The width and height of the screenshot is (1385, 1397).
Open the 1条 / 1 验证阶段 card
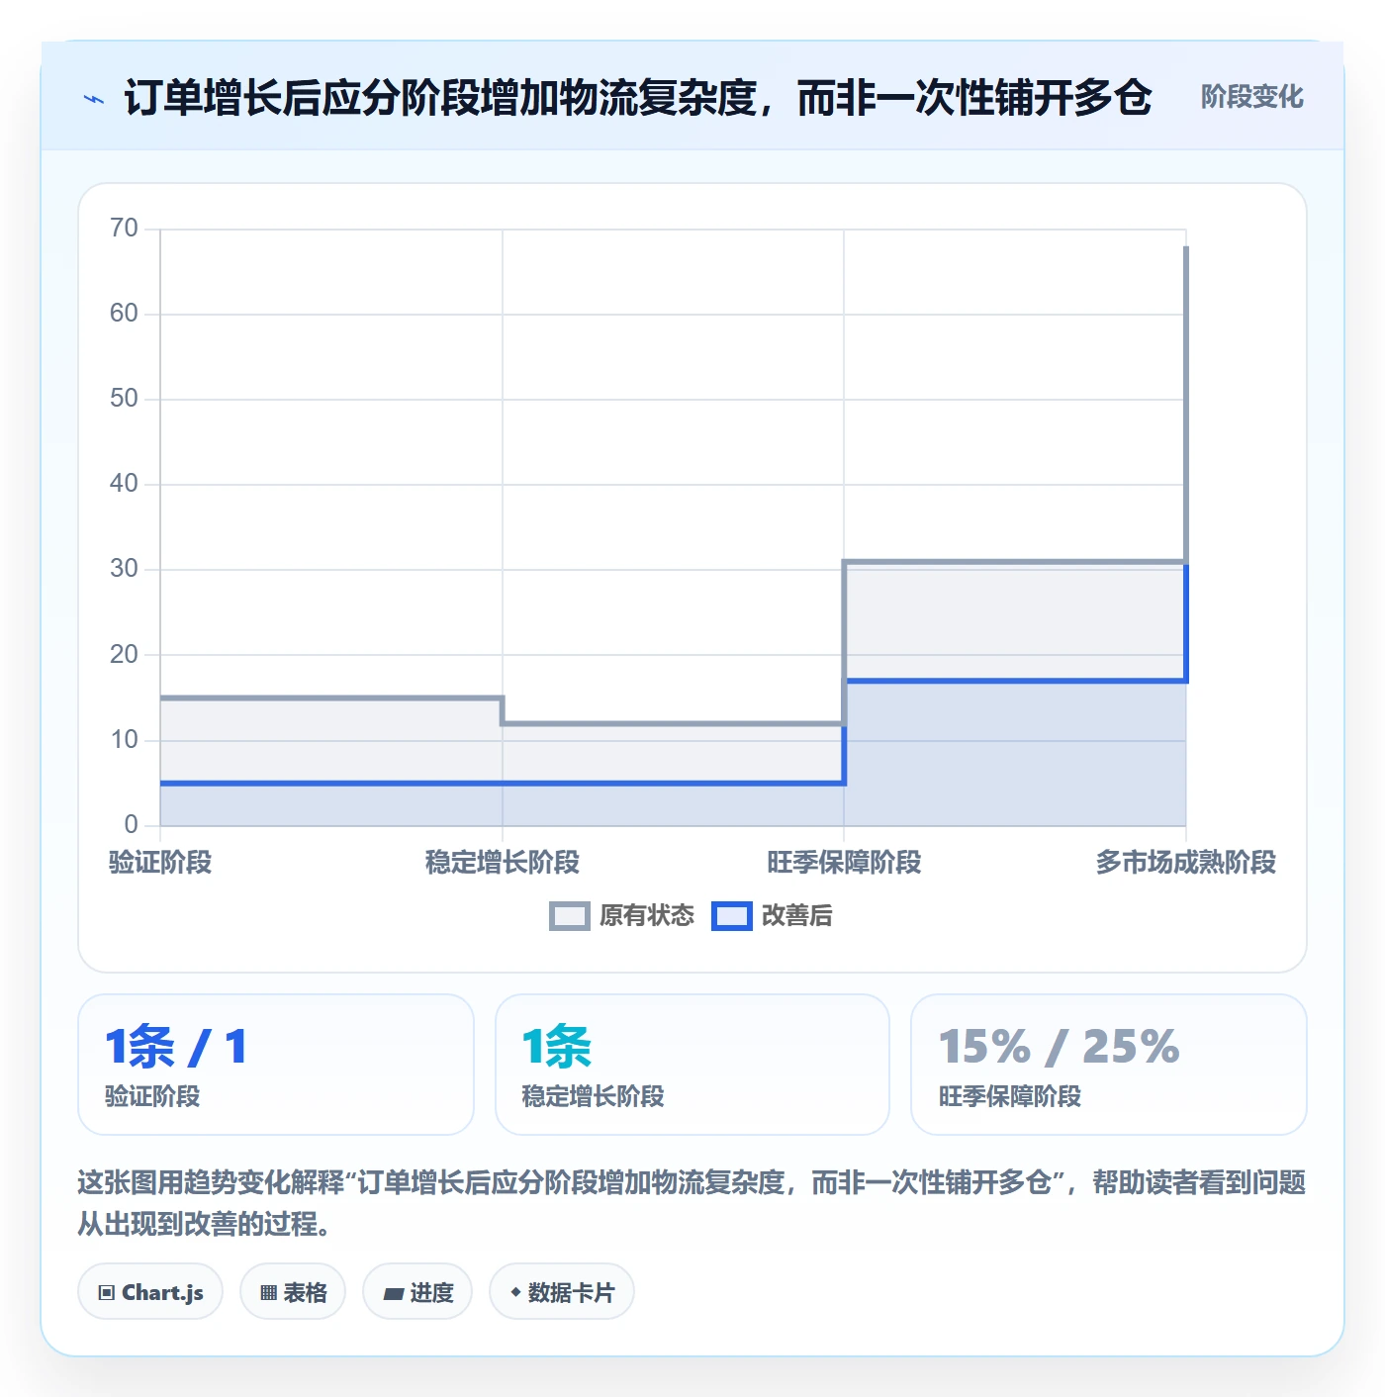click(276, 1065)
